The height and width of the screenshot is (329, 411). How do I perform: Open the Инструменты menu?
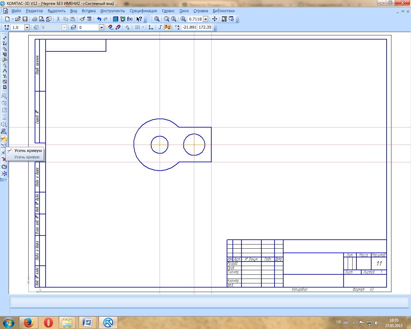(112, 11)
